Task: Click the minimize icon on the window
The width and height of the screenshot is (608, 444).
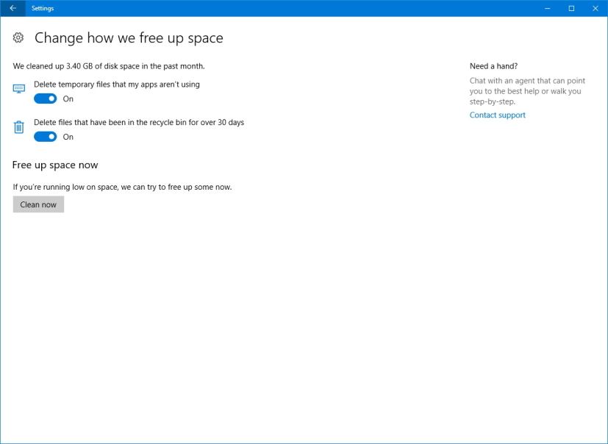Action: [546, 8]
